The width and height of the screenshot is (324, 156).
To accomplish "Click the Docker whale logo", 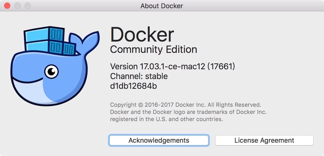I will 55,66.
